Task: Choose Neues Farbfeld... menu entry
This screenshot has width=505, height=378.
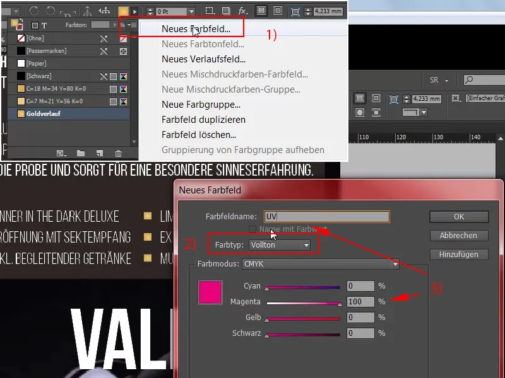Action: coord(196,29)
